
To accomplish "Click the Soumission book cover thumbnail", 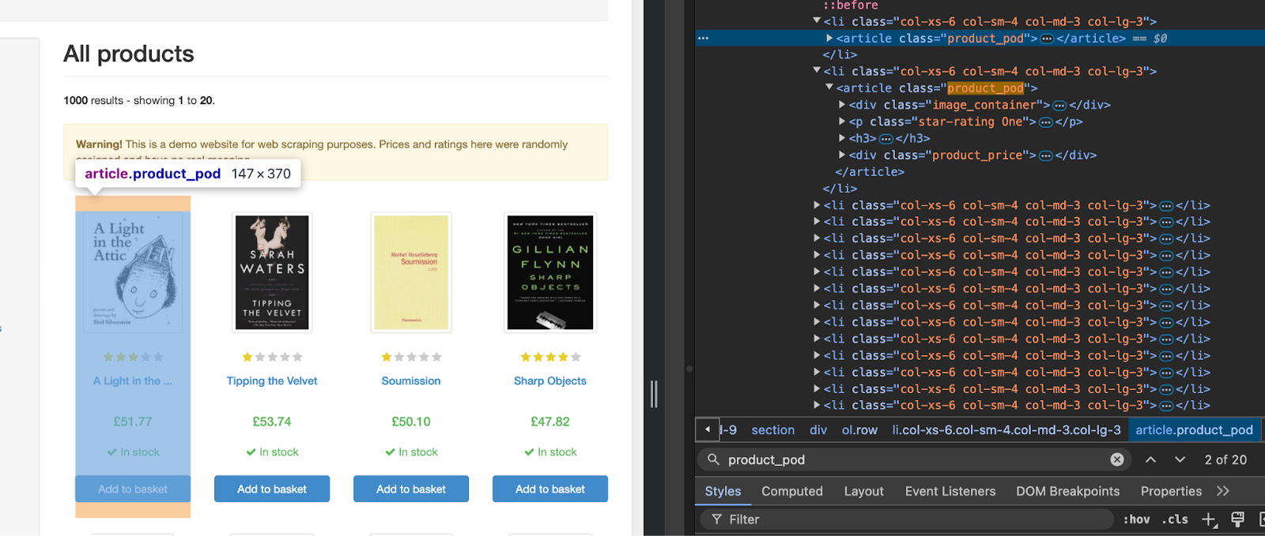I will pyautogui.click(x=411, y=272).
